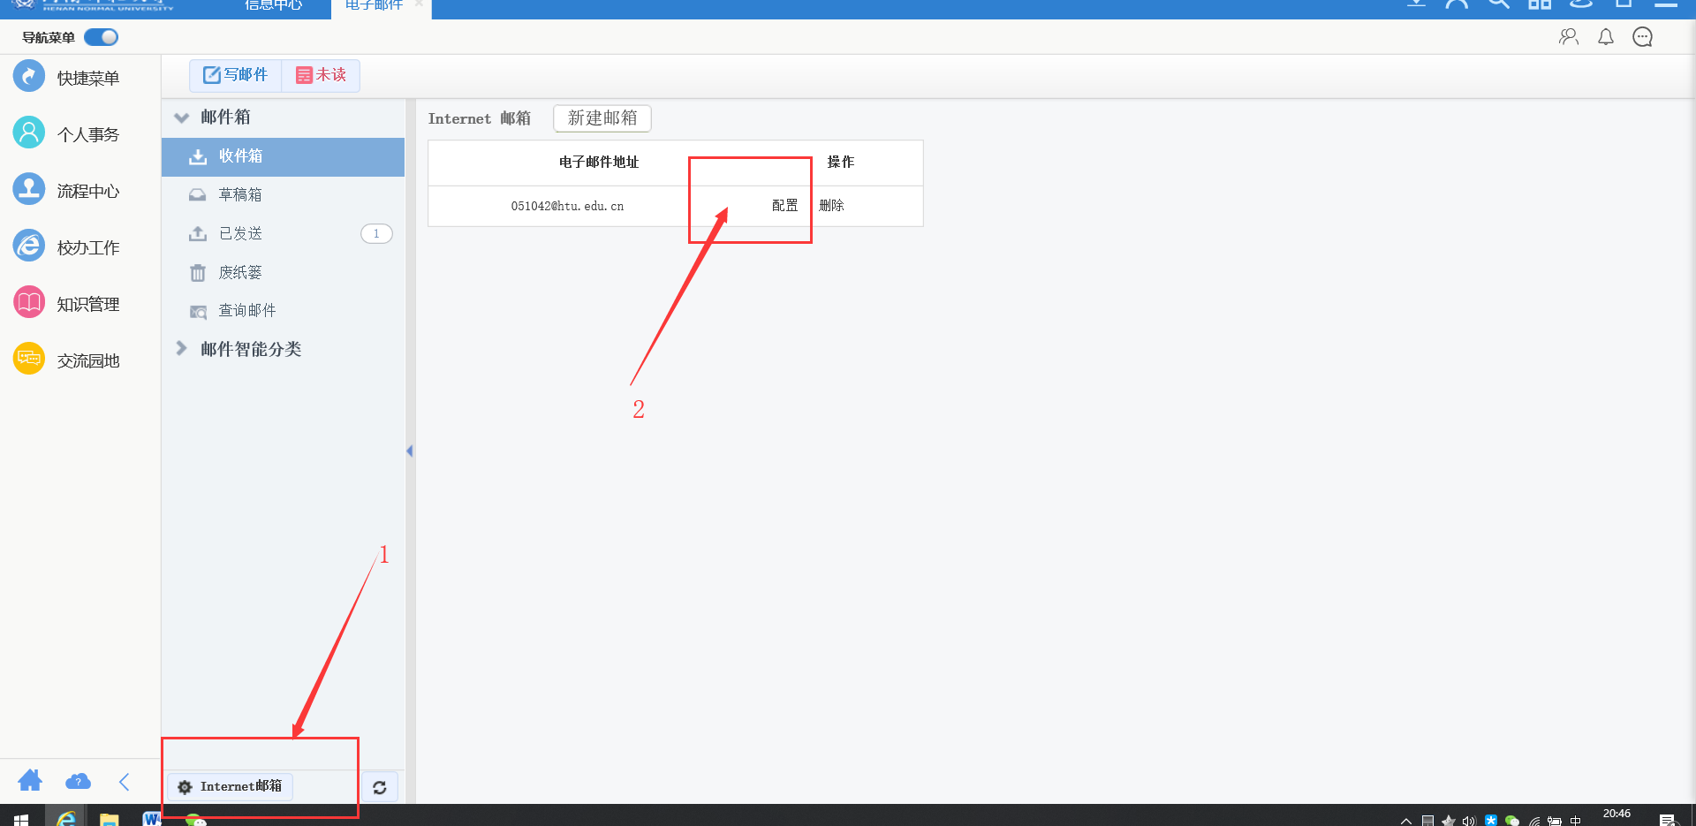Click the 写邮件 compose button
1696x826 pixels.
pyautogui.click(x=235, y=75)
